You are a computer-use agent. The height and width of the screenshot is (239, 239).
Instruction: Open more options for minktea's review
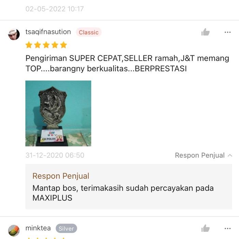228,228
